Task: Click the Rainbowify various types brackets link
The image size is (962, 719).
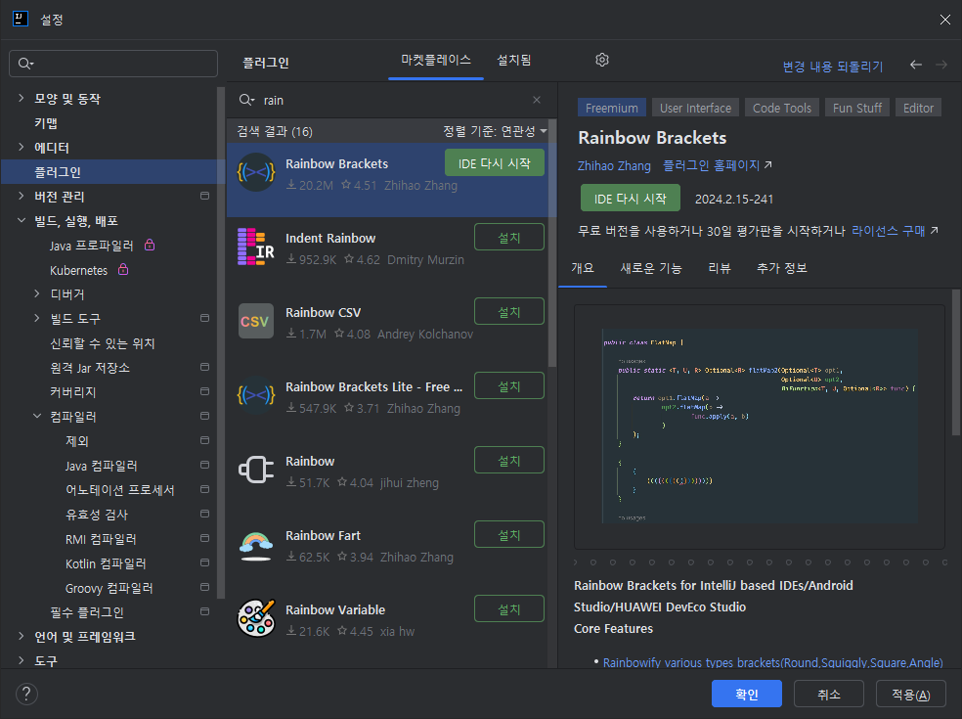Action: [772, 662]
